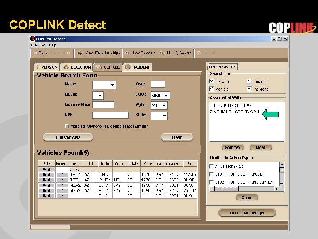
Task: Click crime types horizontal scrollbar left arrow
Action: click(212, 189)
